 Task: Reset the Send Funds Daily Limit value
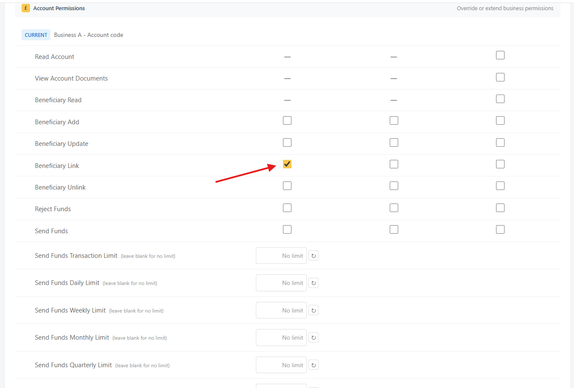coord(313,282)
